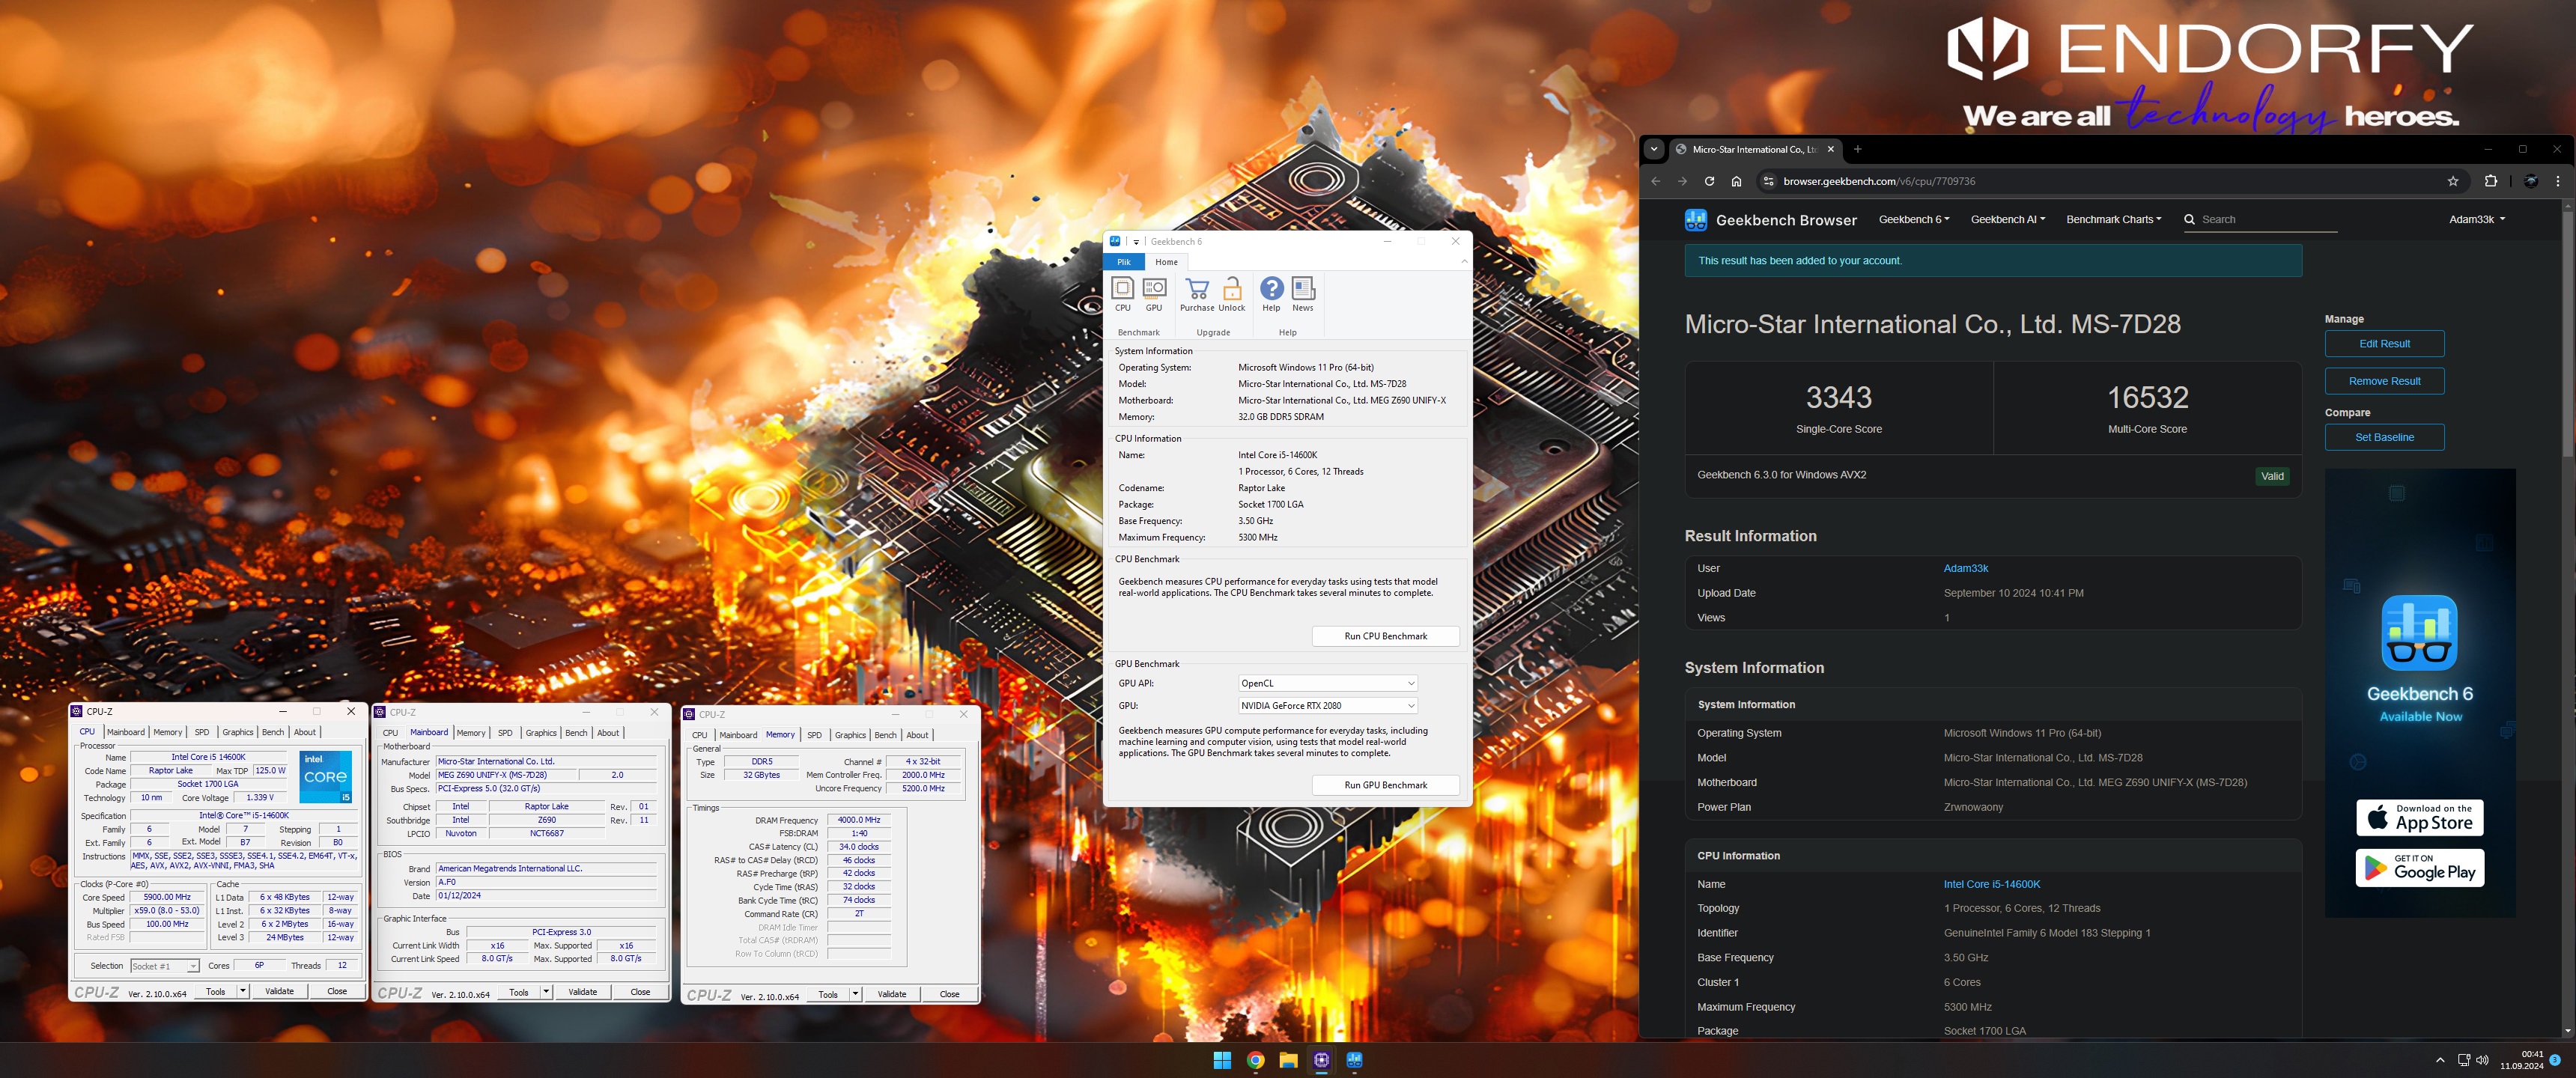Click Tools button in first CPU-Z window
Screen dimensions: 2576x1078
coord(215,991)
